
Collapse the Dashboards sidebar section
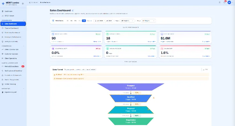(24, 20)
